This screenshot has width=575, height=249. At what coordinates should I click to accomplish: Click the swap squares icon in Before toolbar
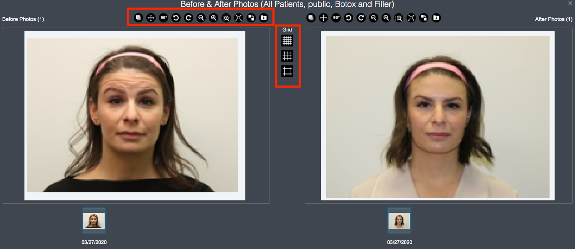(251, 18)
